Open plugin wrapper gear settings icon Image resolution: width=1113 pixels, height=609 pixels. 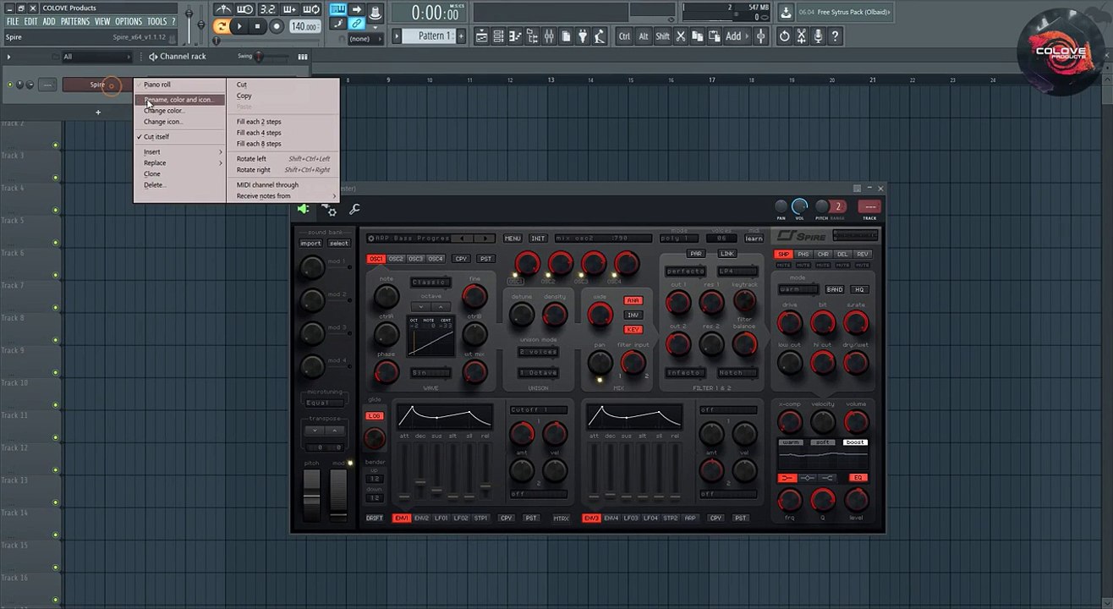(330, 210)
